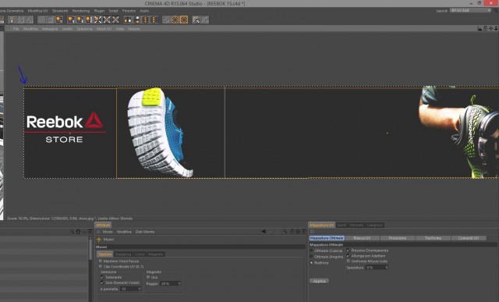Click the Applica button
The width and height of the screenshot is (499, 302).
point(319,281)
